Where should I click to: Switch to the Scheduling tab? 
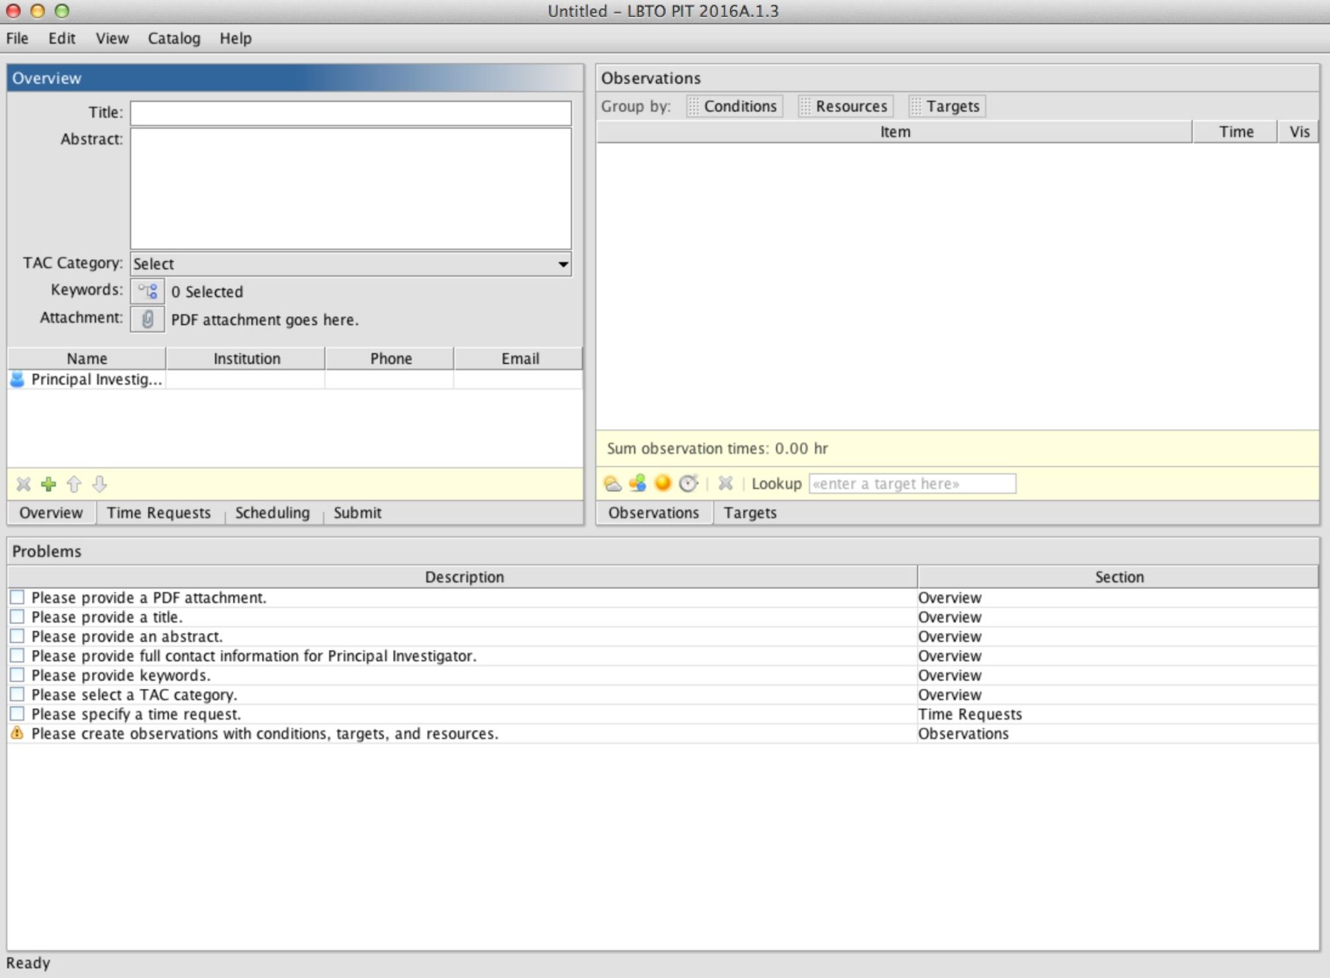(x=273, y=513)
